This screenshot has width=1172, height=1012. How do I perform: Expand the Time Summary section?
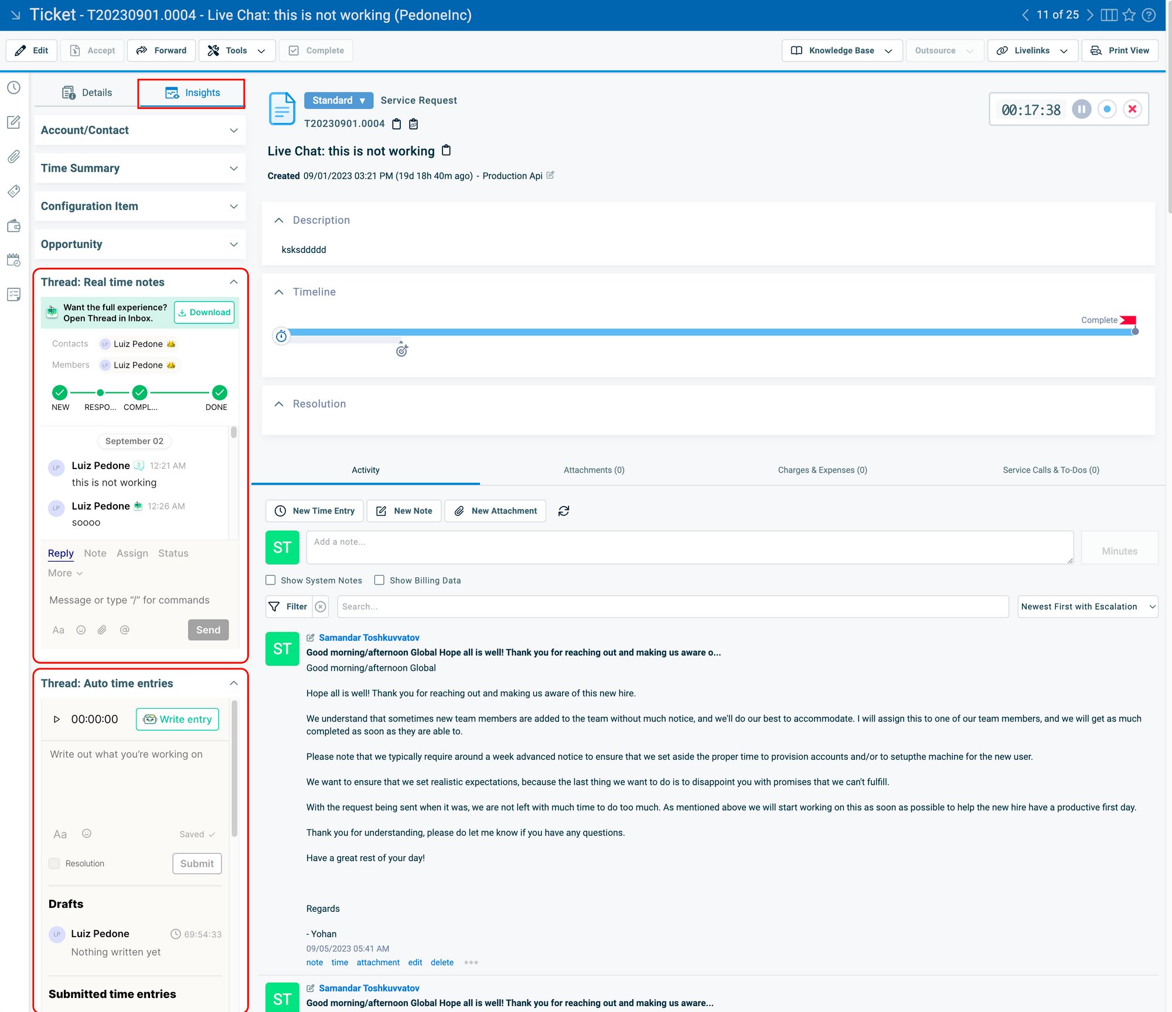click(x=140, y=168)
